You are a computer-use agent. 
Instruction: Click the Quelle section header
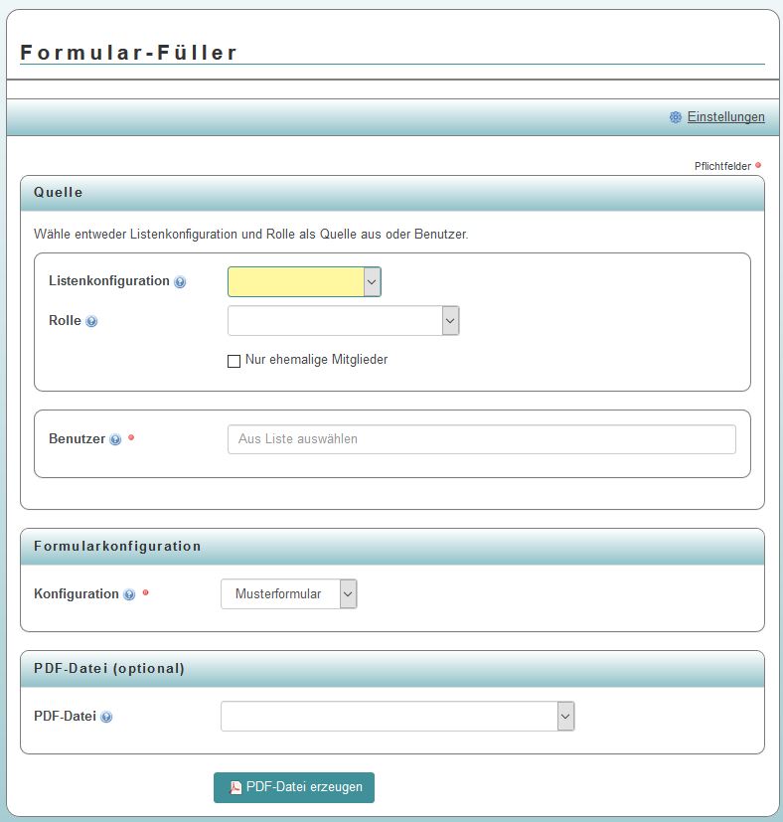(x=59, y=193)
